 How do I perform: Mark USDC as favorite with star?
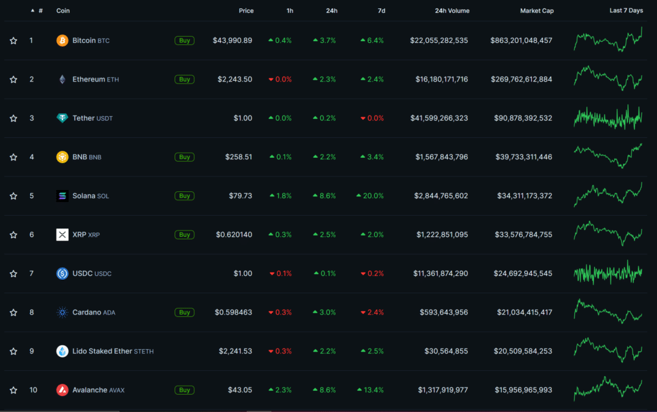(x=13, y=273)
